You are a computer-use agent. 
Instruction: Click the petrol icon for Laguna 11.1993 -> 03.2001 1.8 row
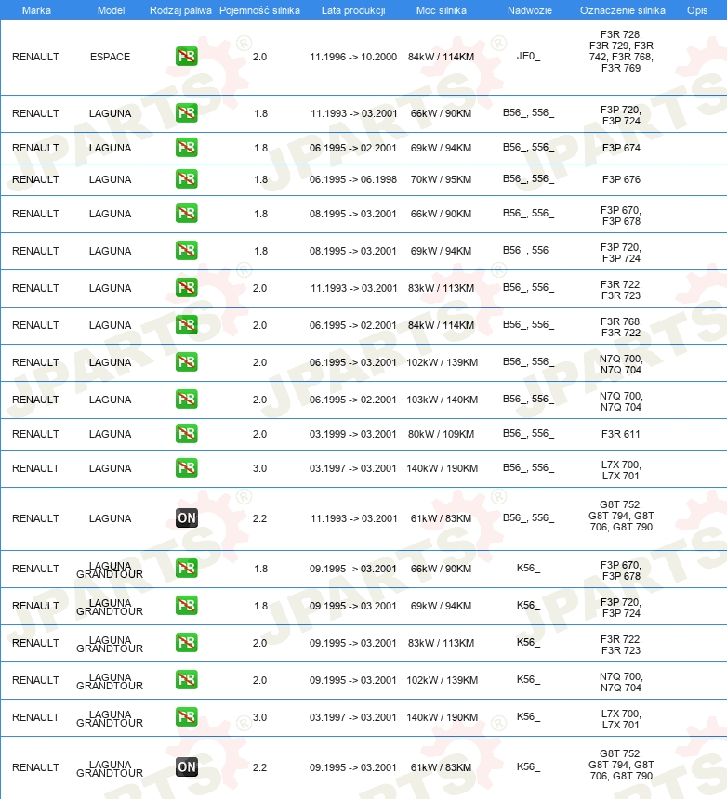coord(187,112)
